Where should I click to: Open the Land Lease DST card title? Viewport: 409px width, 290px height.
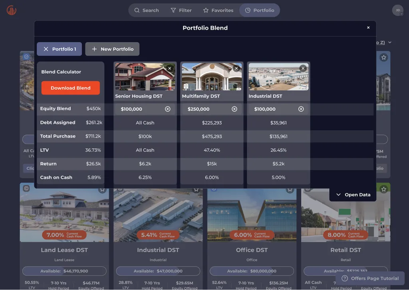64,250
